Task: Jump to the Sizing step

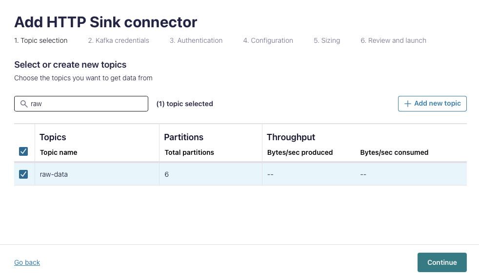Action: coord(327,40)
